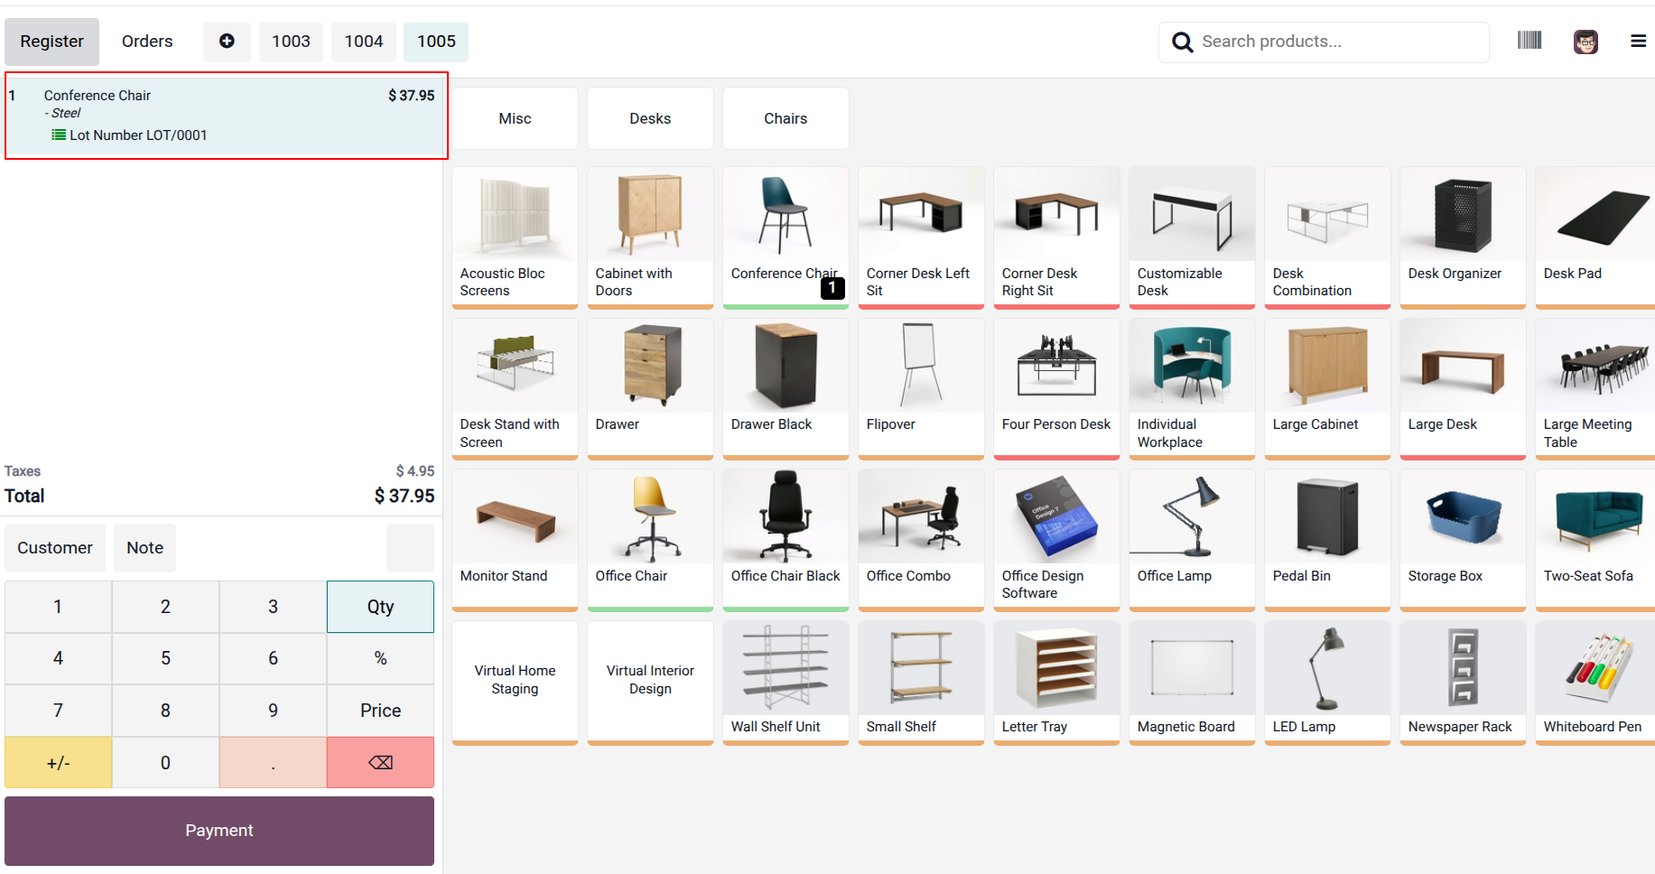Click the Payment button

[x=219, y=831]
